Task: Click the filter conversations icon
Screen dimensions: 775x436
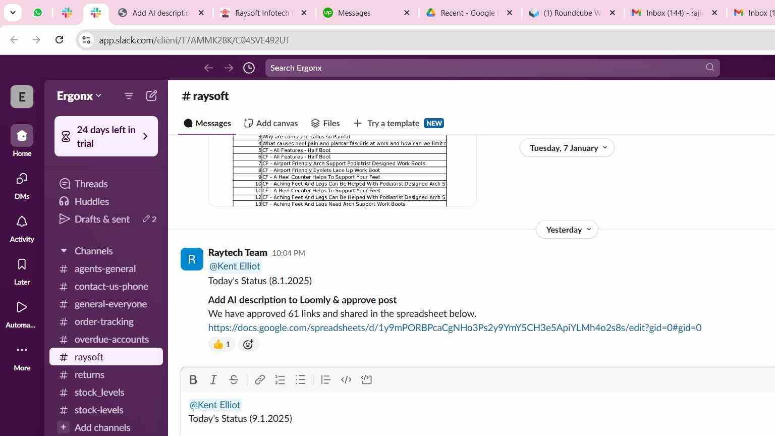Action: (129, 96)
